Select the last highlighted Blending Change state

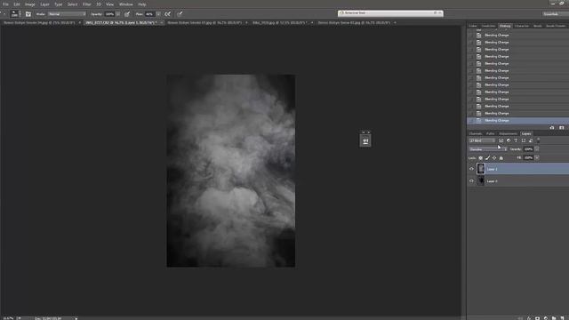(x=517, y=121)
